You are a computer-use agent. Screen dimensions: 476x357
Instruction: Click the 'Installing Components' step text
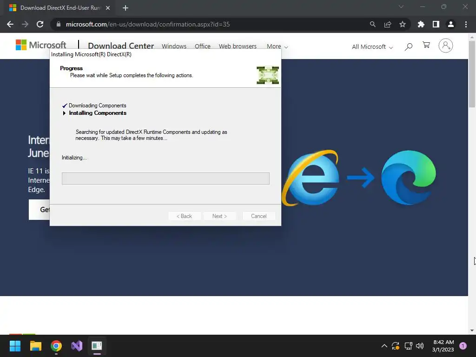[98, 113]
